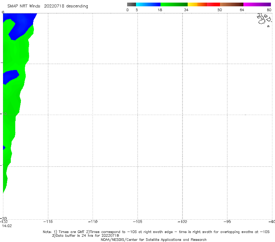The width and height of the screenshot is (275, 242).
Task: Click the Galapagos Islands outline on the map
Action: tap(265, 19)
